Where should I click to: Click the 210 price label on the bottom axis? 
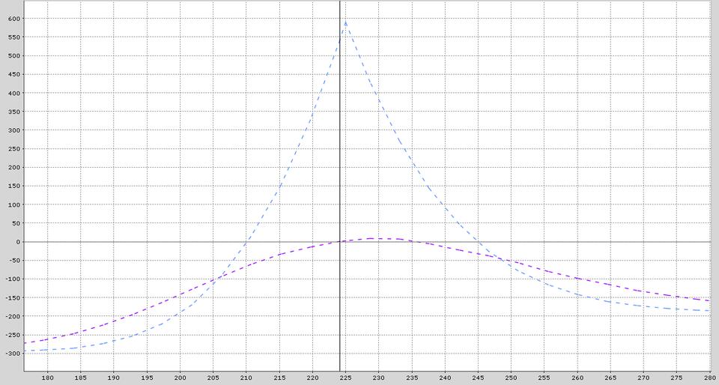[x=246, y=378]
